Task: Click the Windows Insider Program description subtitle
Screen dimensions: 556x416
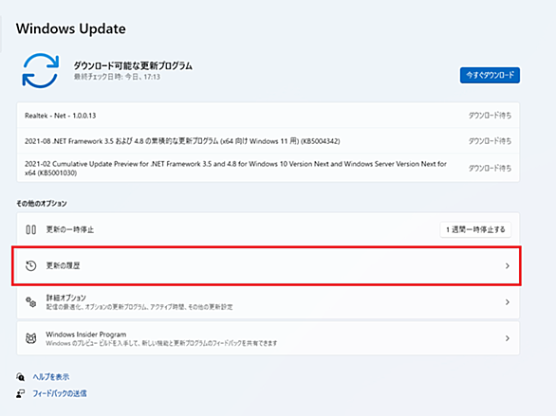Action: tap(161, 343)
